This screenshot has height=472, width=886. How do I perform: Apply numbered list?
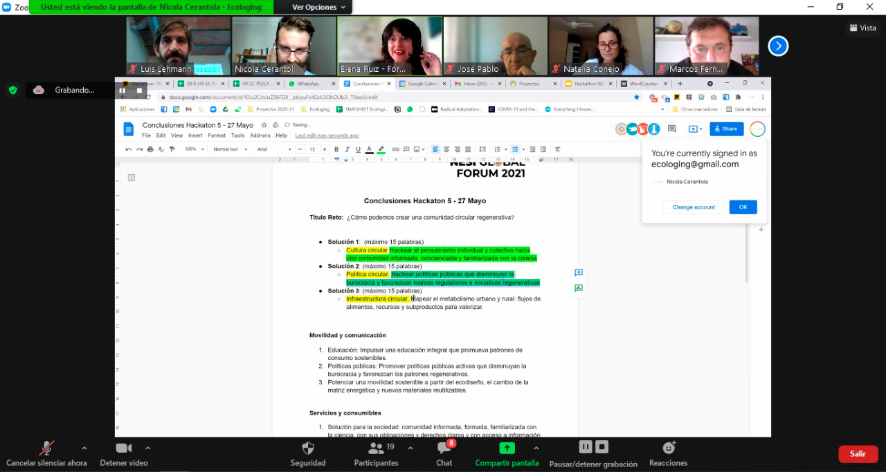[x=498, y=149]
